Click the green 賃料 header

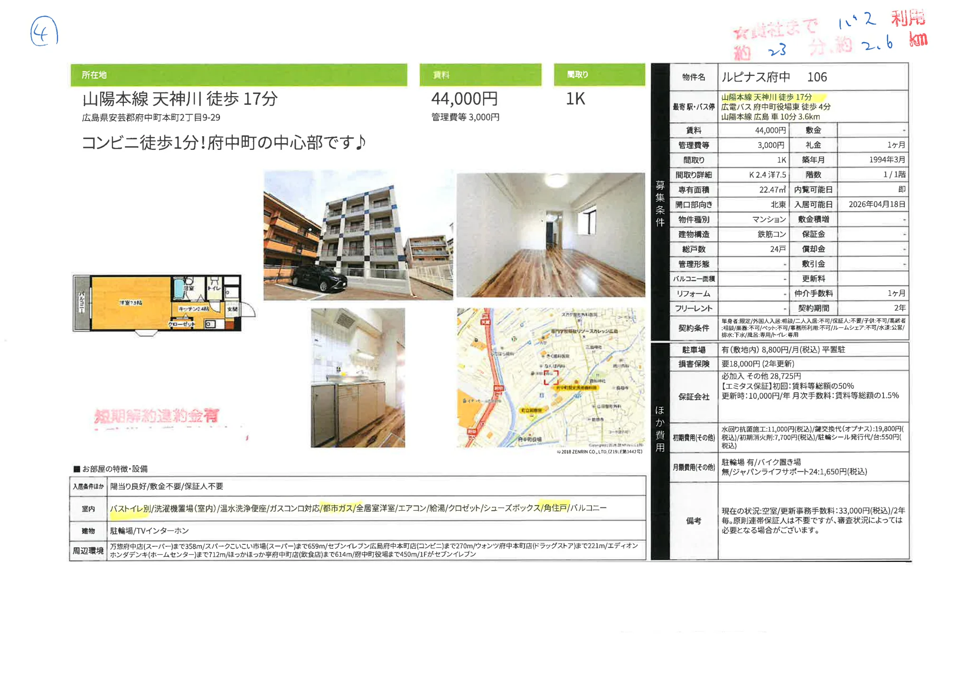[480, 75]
